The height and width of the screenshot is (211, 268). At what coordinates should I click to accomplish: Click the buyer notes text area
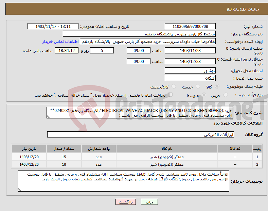[x=123, y=181]
